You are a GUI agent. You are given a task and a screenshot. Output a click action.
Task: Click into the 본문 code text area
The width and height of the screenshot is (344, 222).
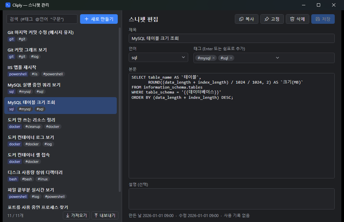point(232,126)
